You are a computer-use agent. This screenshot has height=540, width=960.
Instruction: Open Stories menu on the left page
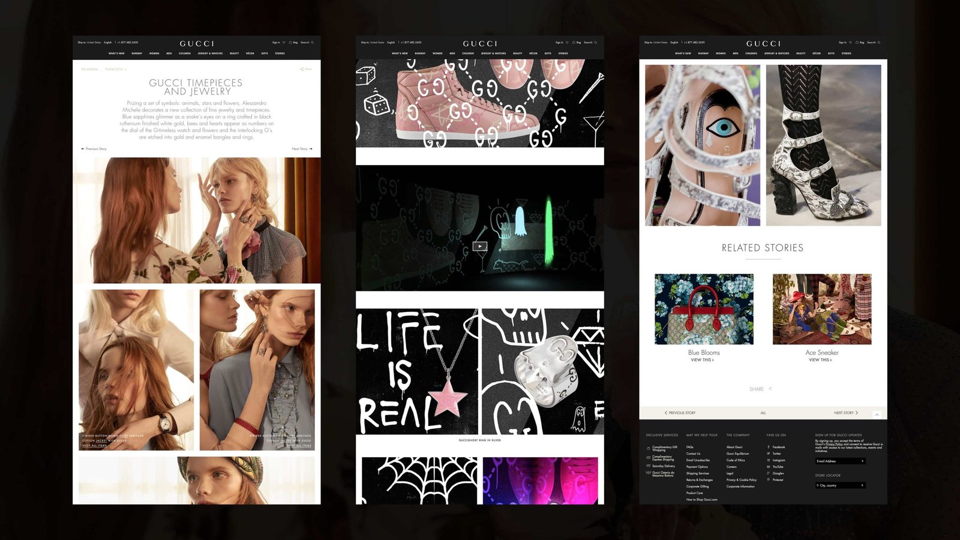(x=280, y=53)
